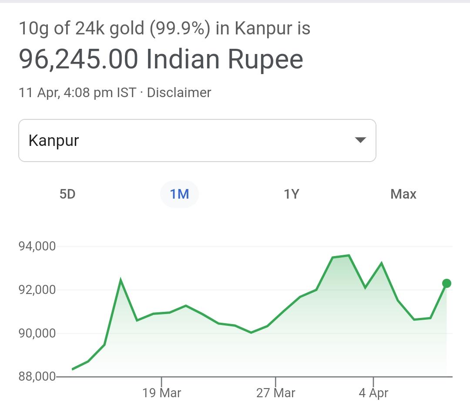Click the 90,000 axis label

tap(37, 333)
